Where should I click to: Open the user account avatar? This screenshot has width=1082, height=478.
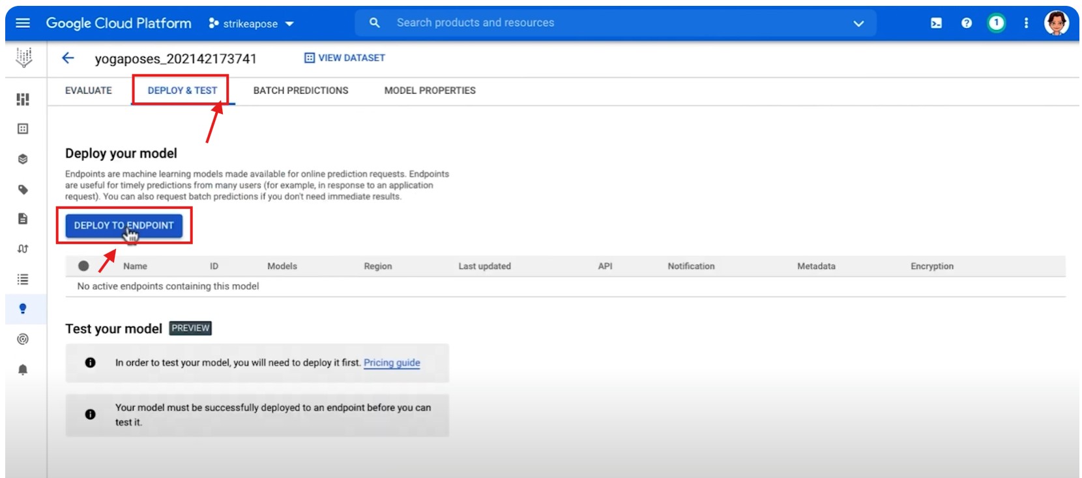(x=1056, y=23)
